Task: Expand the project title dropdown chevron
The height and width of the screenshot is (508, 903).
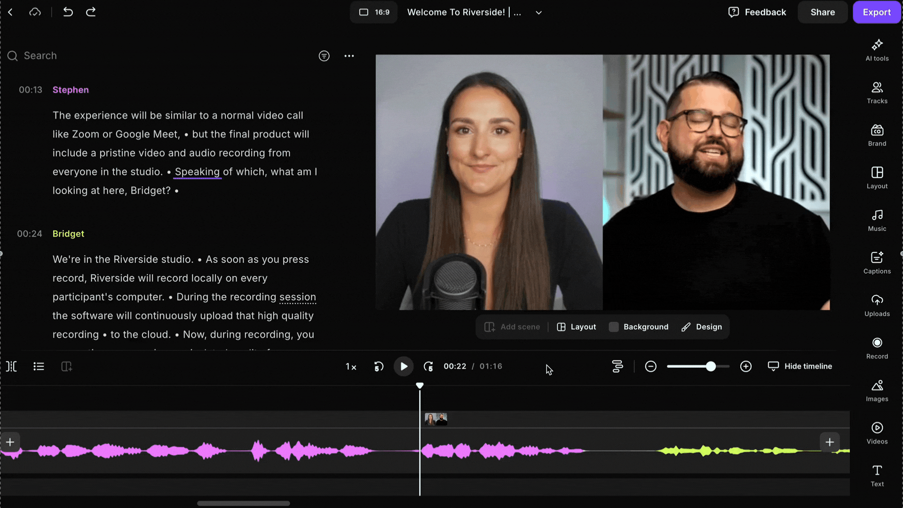Action: pyautogui.click(x=539, y=13)
